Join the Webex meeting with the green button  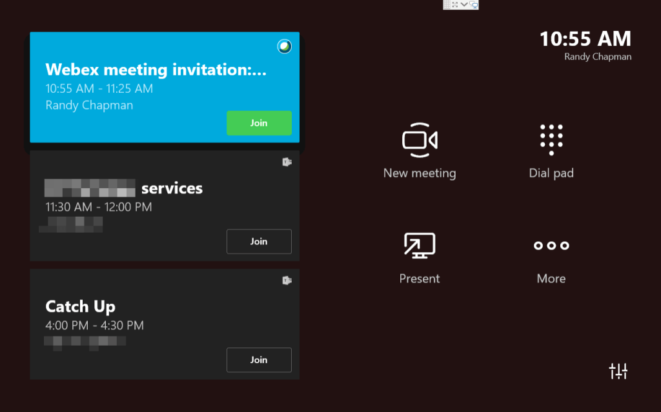(259, 123)
